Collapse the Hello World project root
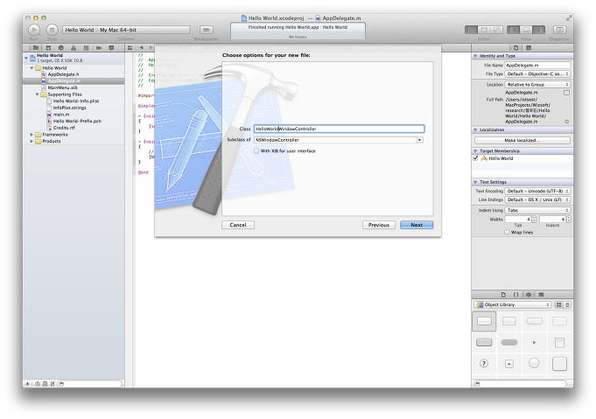Image resolution: width=596 pixels, height=419 pixels. point(26,58)
